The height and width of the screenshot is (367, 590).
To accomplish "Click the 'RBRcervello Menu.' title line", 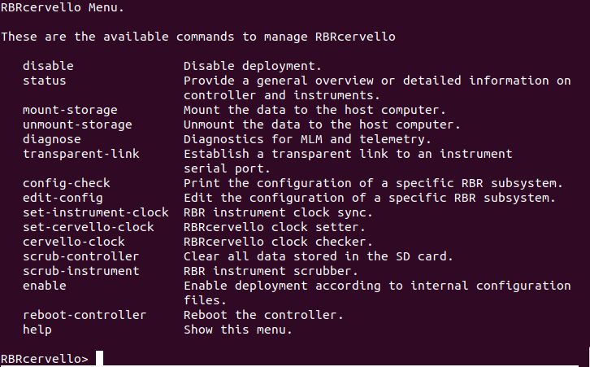I will [x=62, y=7].
